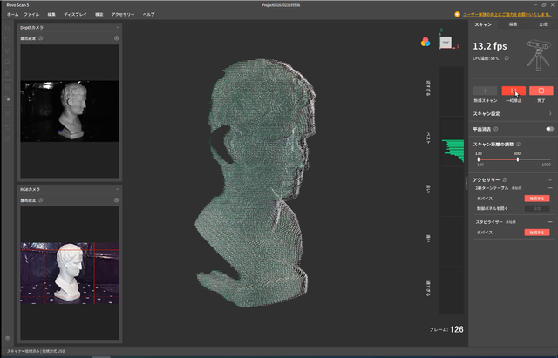The image size is (558, 358).
Task: Open the ファイル menu
Action: click(x=31, y=15)
